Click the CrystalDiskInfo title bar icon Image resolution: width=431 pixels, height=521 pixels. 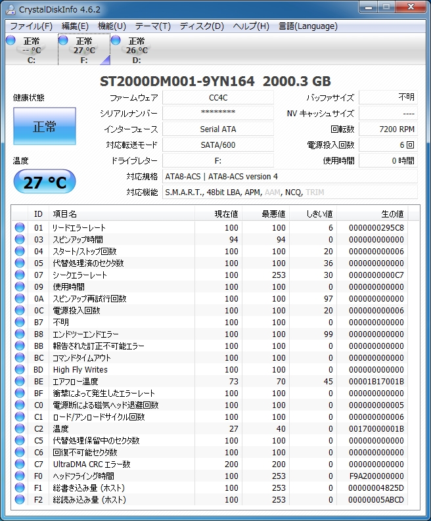pos(11,9)
